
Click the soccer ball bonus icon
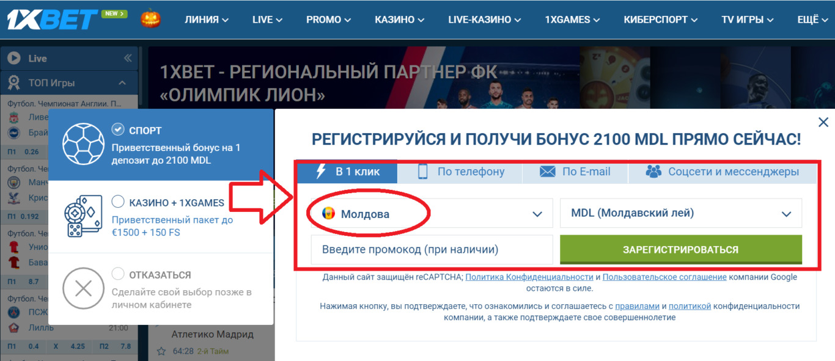(84, 145)
